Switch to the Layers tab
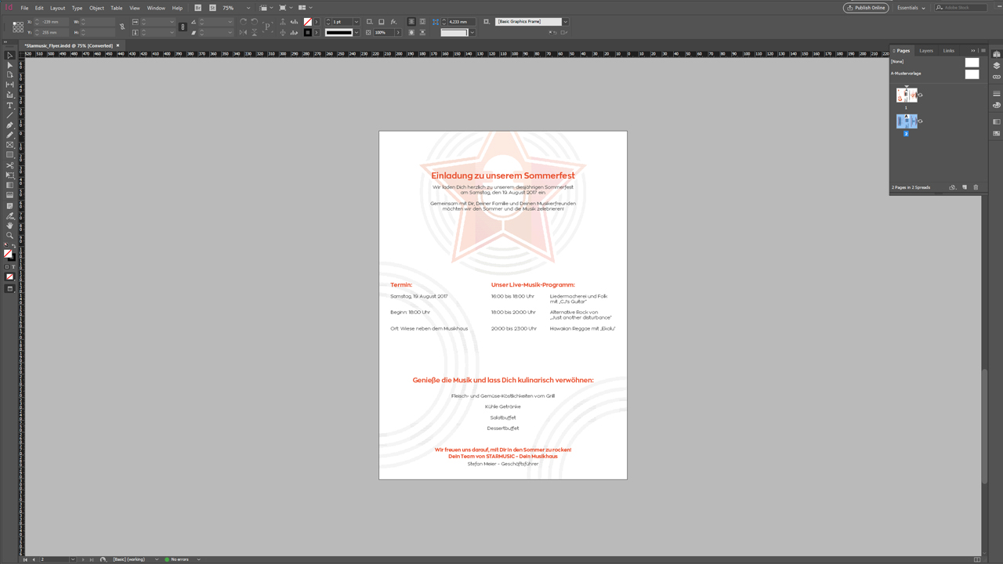The image size is (1003, 564). (x=926, y=50)
